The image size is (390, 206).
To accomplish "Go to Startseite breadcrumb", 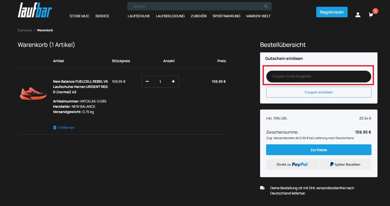I will tap(25, 30).
